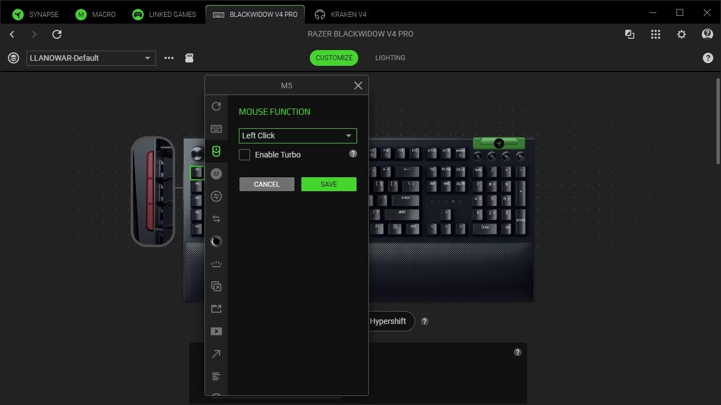Select the numpad enter key on keyboard image
This screenshot has height=405, width=721.
tap(520, 222)
